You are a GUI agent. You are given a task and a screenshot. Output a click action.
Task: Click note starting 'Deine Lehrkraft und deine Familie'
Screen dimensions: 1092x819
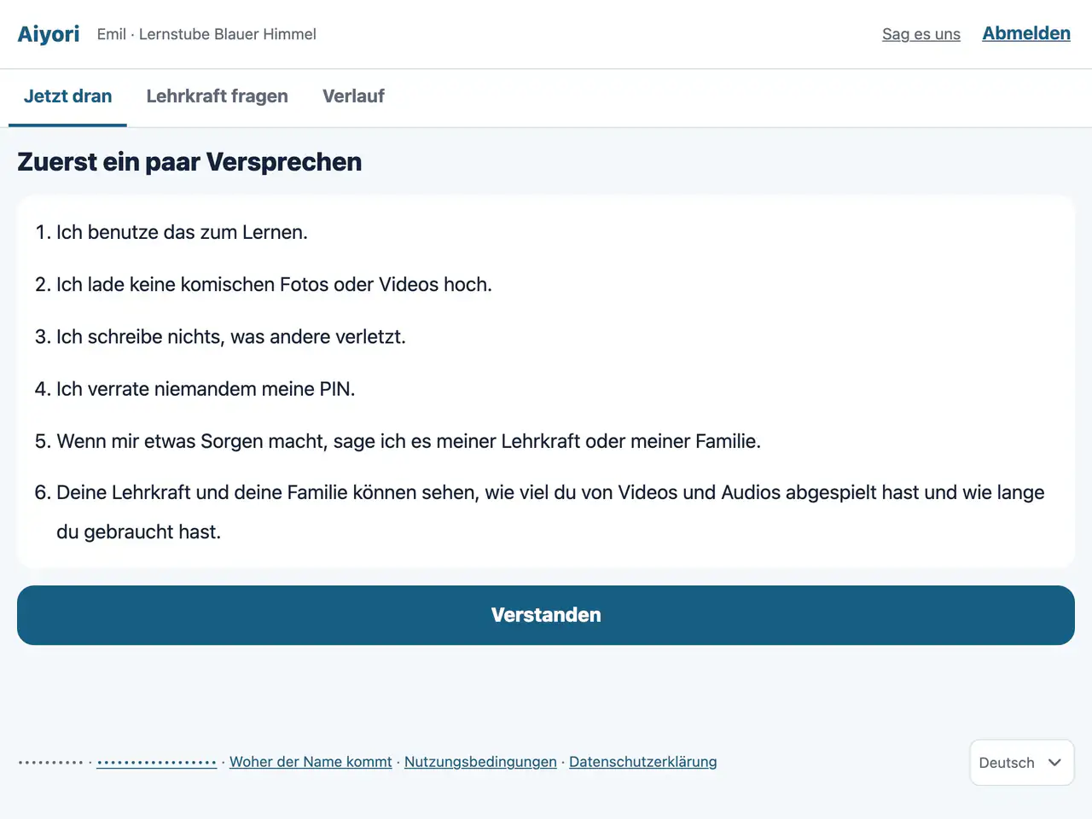point(550,512)
